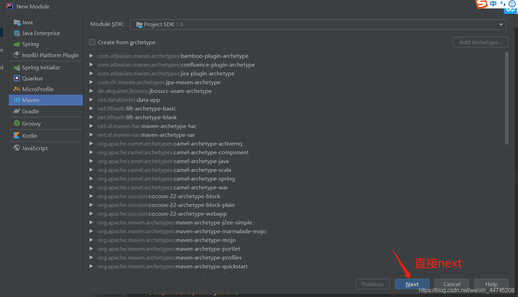518x297 pixels.
Task: Select JavaScript module type
Action: 46,148
